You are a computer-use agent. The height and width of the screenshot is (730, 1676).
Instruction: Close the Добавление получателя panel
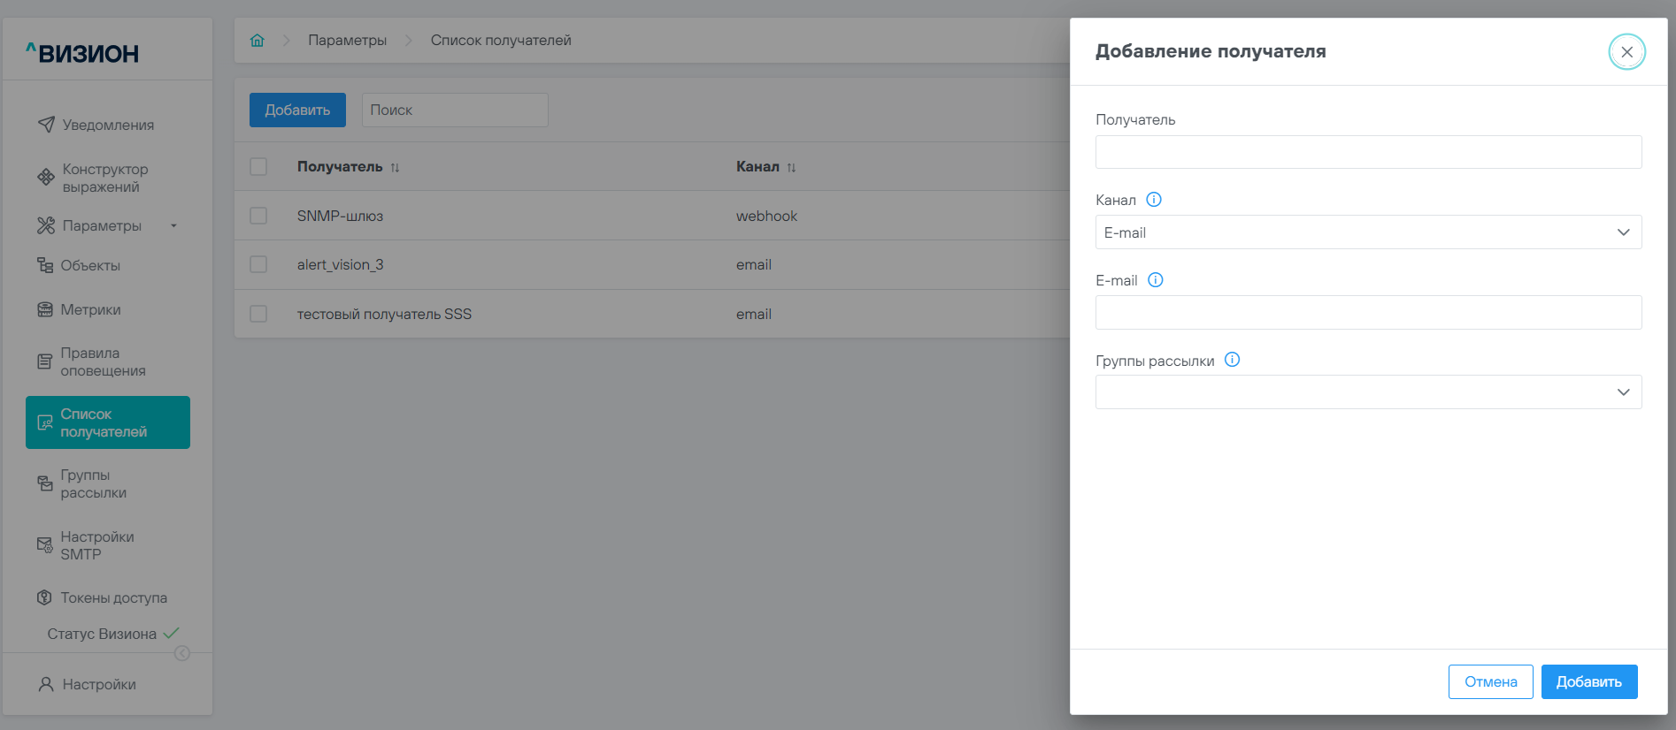point(1626,52)
